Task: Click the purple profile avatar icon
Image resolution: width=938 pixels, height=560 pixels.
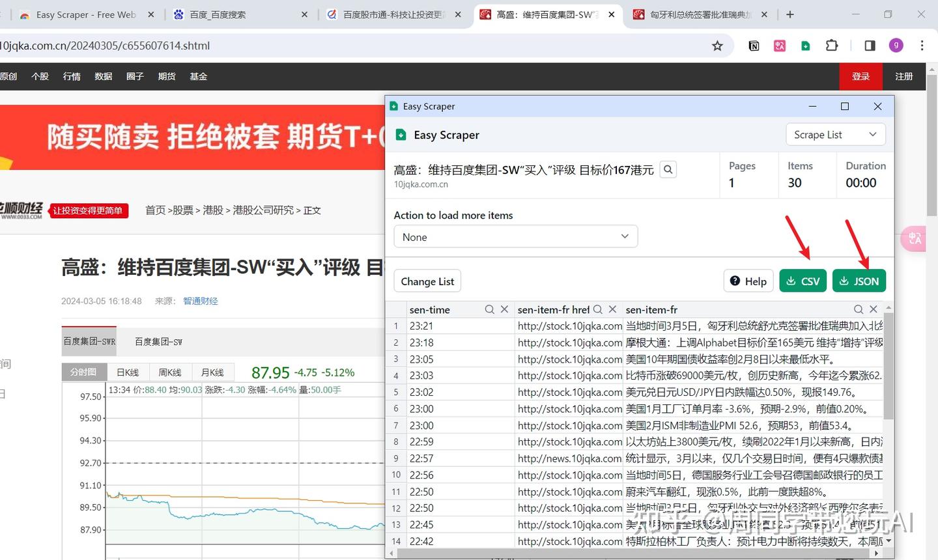Action: pos(896,46)
